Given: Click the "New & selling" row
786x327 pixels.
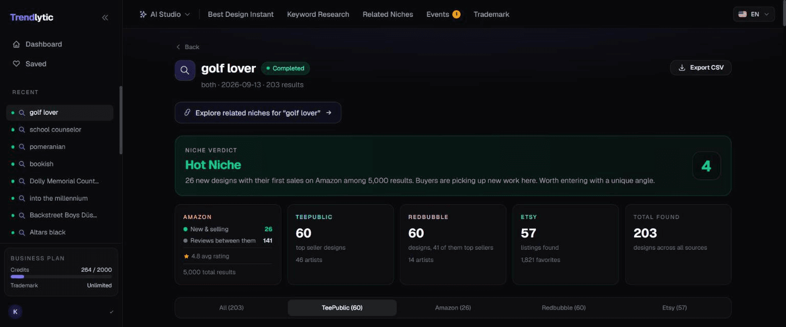Looking at the screenshot, I should (x=228, y=229).
